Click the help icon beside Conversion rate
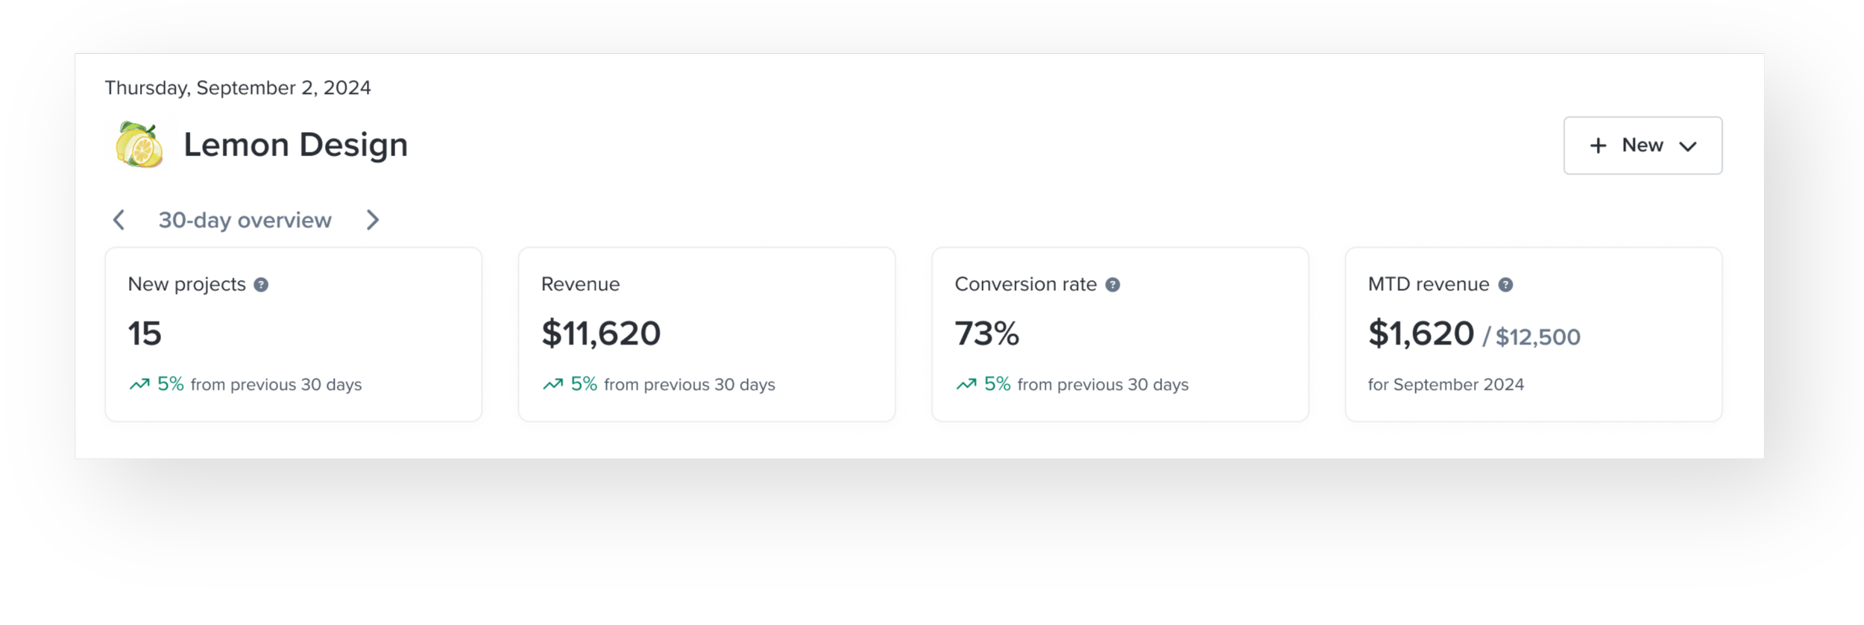 click(x=1112, y=285)
